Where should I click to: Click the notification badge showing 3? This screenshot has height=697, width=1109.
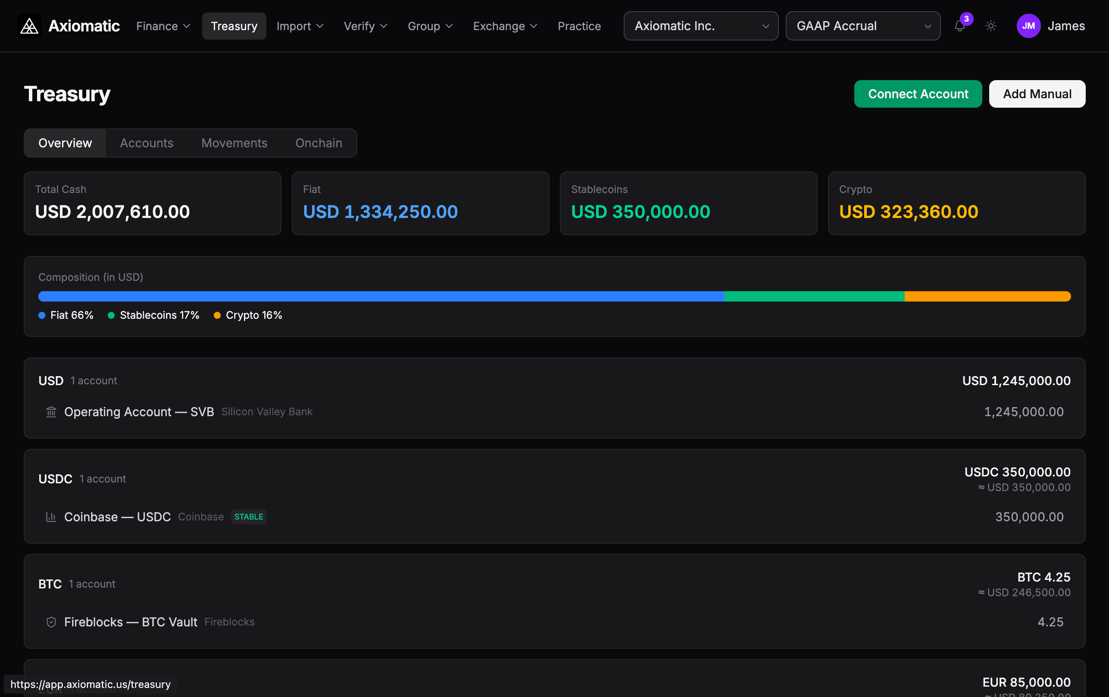[x=966, y=19]
